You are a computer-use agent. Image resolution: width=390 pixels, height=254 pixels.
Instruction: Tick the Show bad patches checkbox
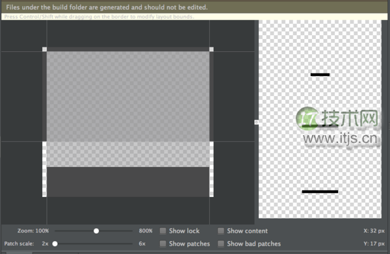tap(220, 244)
